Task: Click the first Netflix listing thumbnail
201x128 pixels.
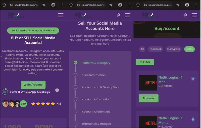Action: (148, 83)
